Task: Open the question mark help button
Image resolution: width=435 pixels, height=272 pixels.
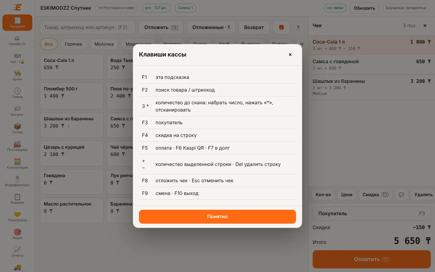Action: (x=298, y=28)
